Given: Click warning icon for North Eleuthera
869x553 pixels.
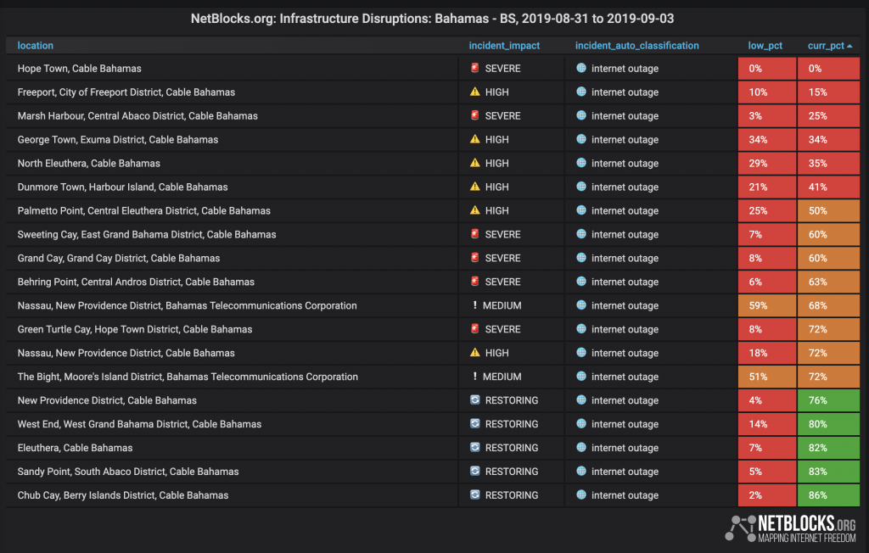Looking at the screenshot, I should click(x=475, y=163).
